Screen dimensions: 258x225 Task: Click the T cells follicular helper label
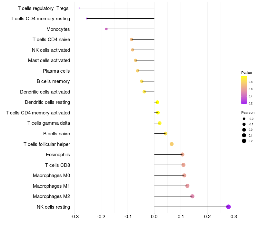coord(47,144)
